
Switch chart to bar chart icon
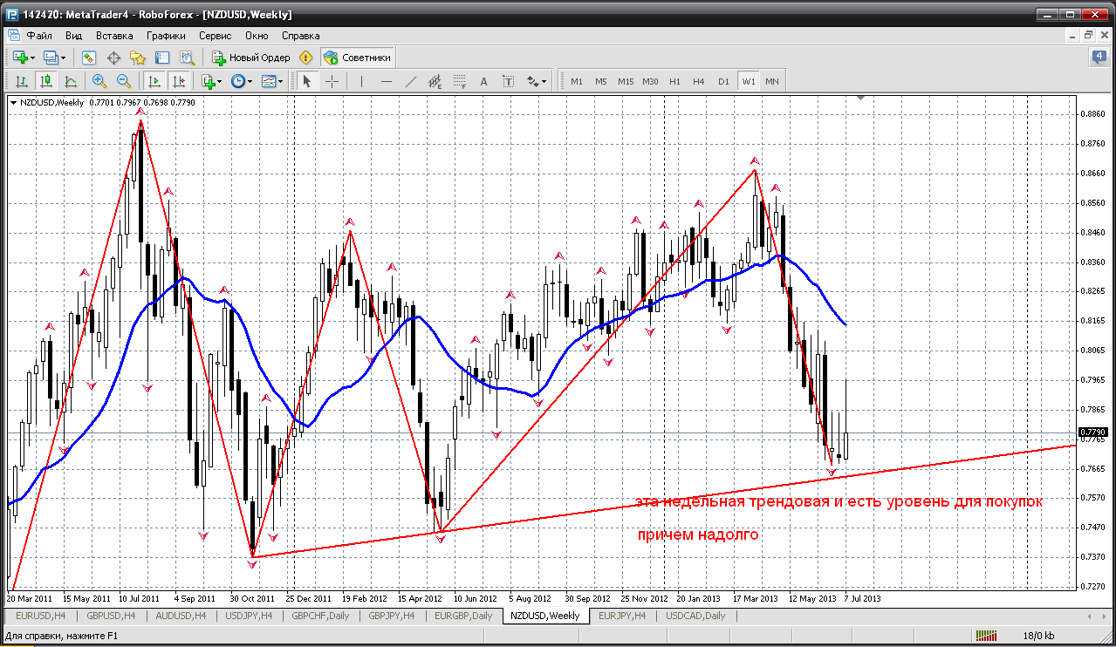coord(22,81)
